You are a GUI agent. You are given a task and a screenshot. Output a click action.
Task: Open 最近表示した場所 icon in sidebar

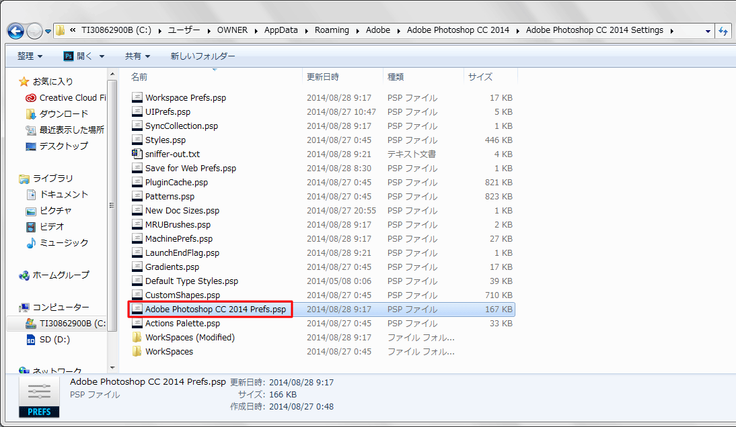coord(30,130)
